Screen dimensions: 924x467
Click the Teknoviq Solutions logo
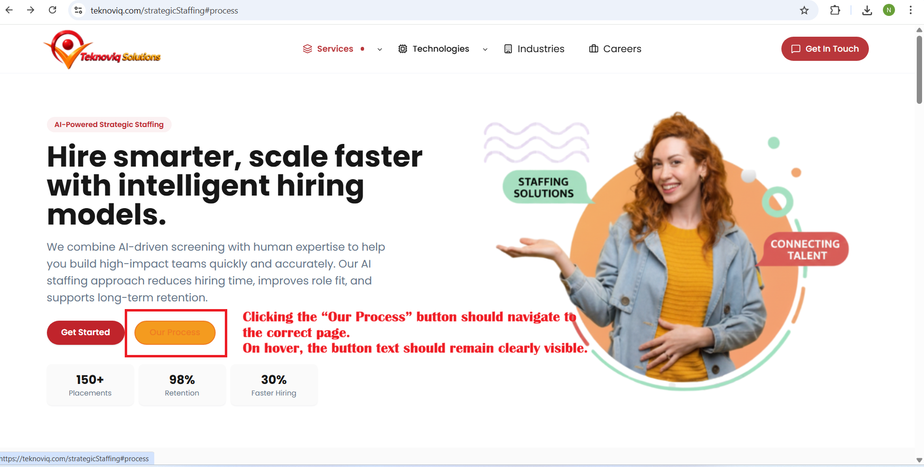point(103,50)
